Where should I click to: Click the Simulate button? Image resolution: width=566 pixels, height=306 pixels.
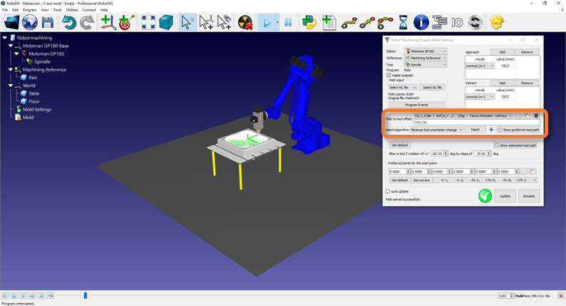[x=528, y=195]
